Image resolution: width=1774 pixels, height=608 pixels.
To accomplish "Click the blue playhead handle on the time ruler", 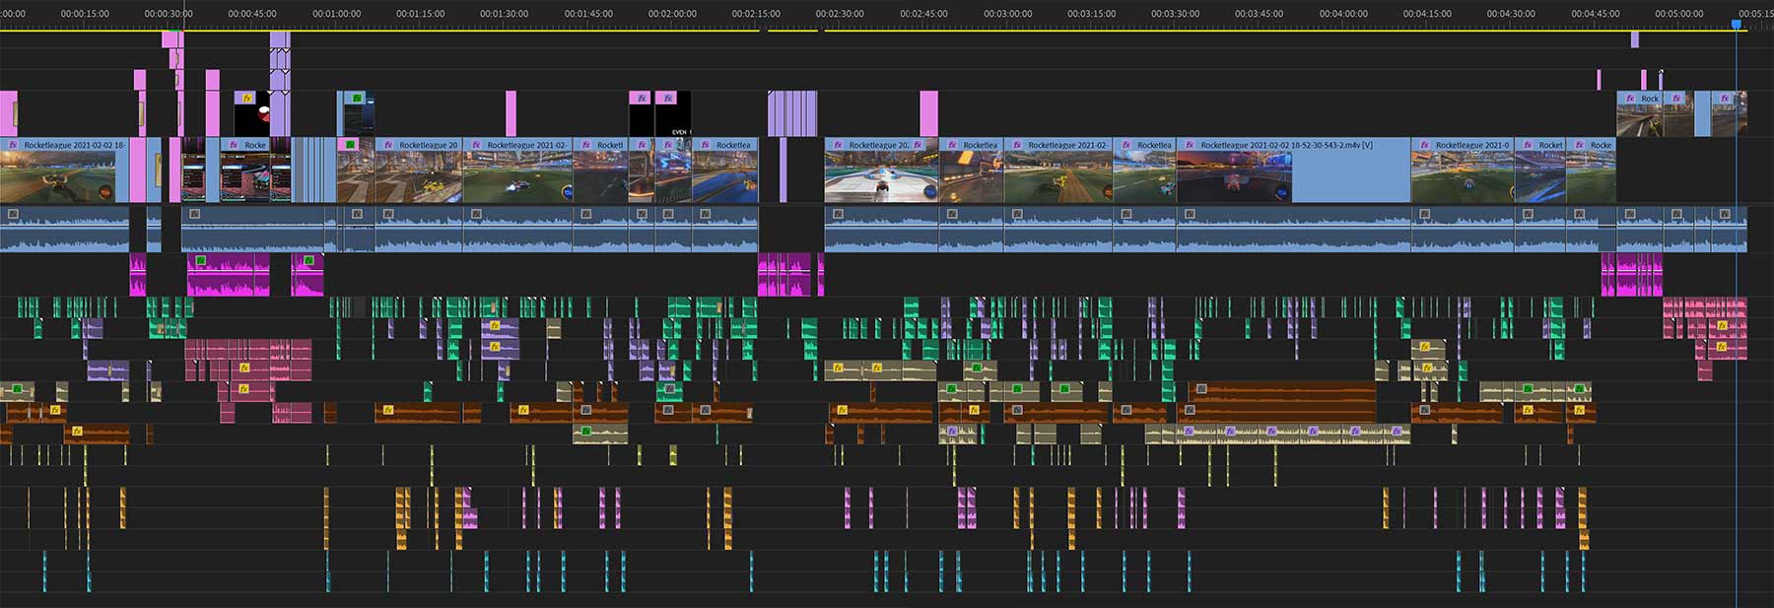I will point(1737,24).
